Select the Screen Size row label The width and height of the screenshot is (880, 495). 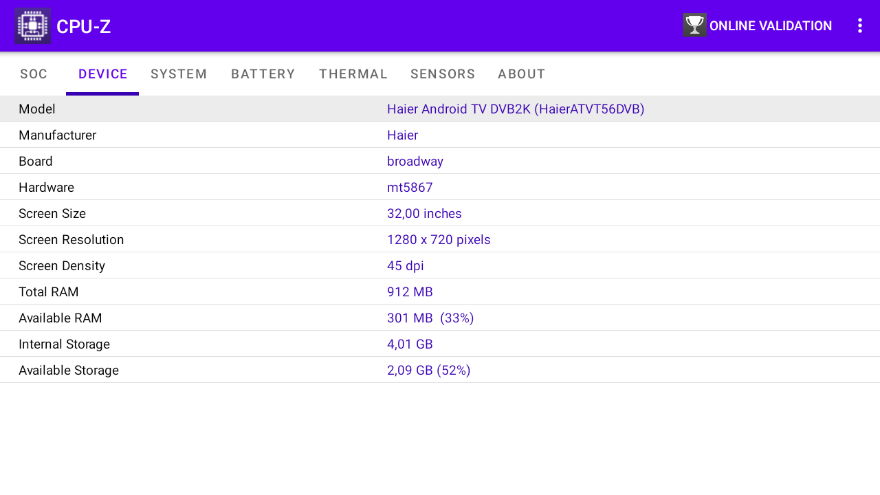coord(52,213)
